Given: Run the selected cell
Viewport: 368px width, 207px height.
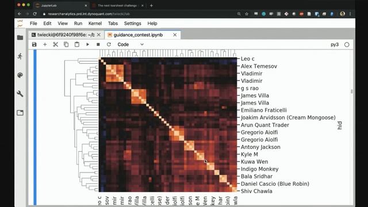Looking at the screenshot, I should click(x=87, y=44).
